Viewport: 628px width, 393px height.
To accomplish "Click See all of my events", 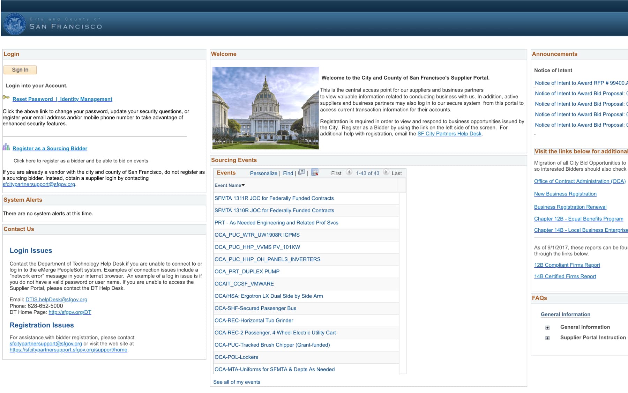I will coord(237,382).
